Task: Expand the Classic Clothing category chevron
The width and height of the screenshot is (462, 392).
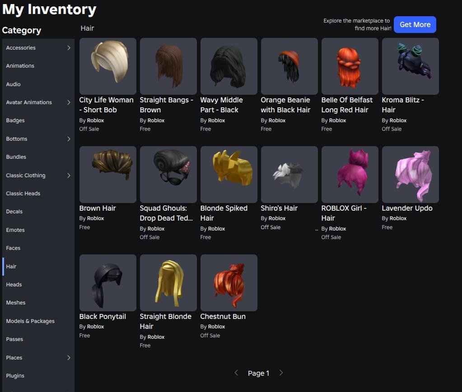Action: pyautogui.click(x=69, y=175)
